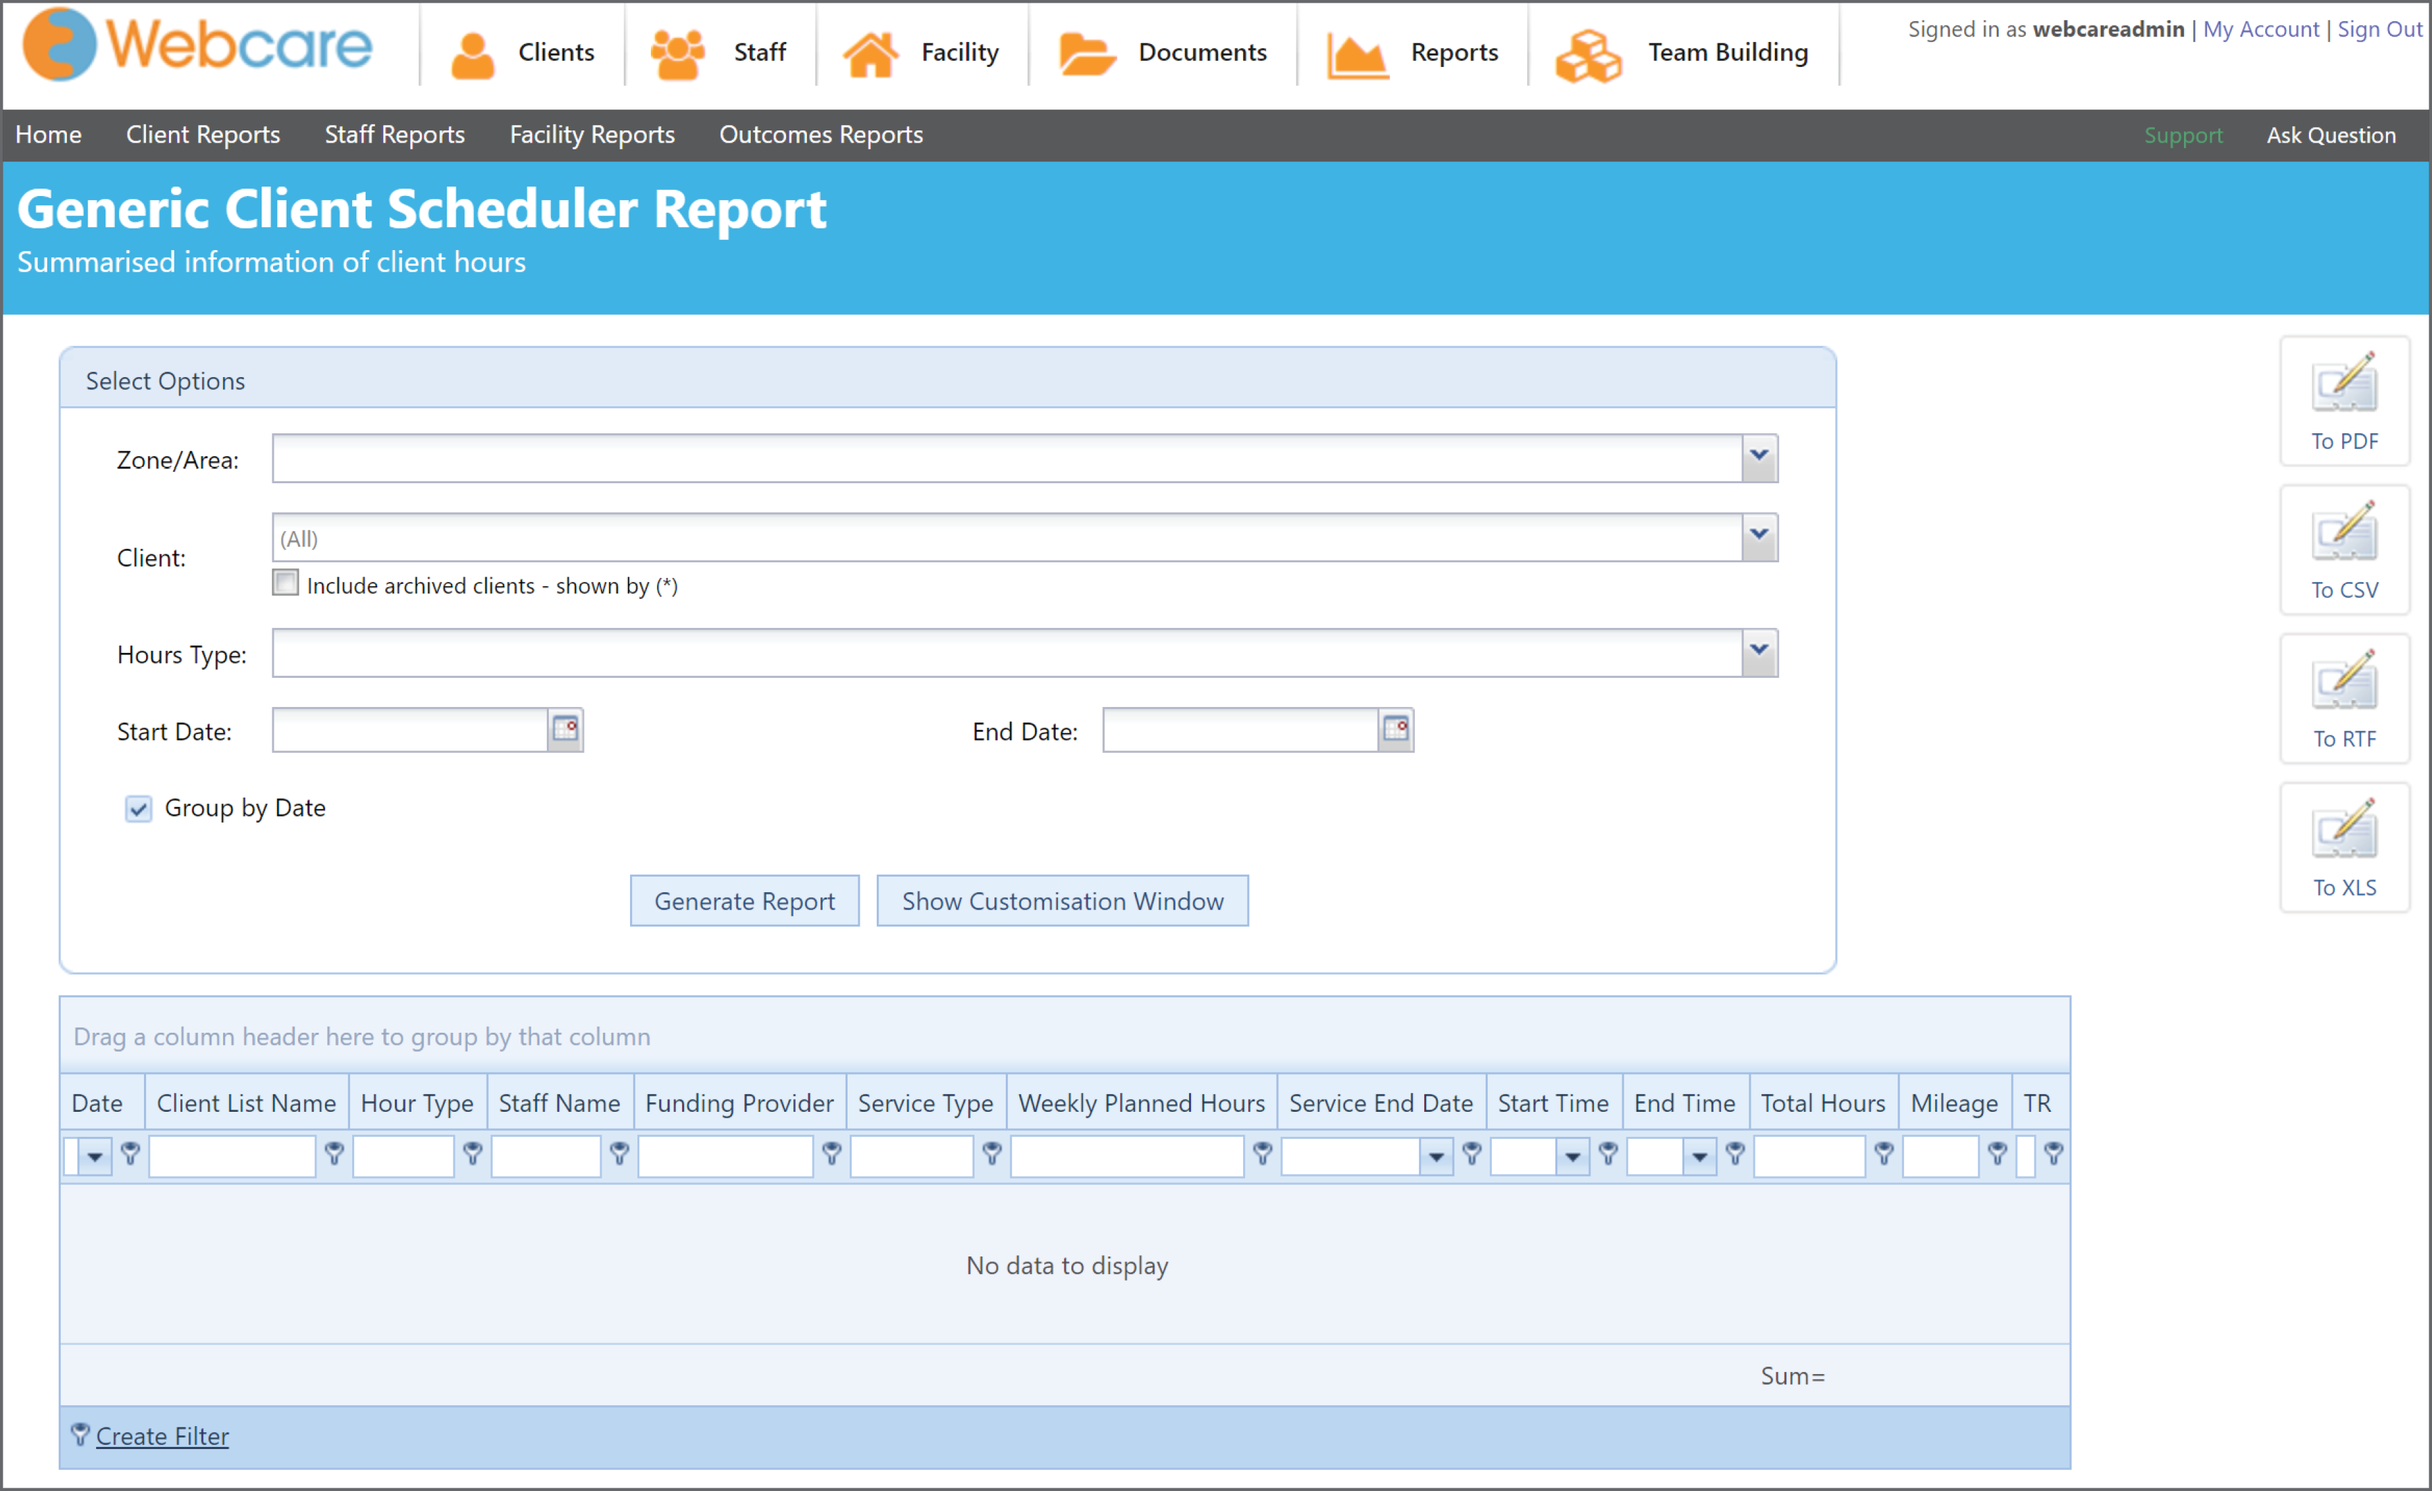Export report using To PDF icon

pyautogui.click(x=2344, y=399)
